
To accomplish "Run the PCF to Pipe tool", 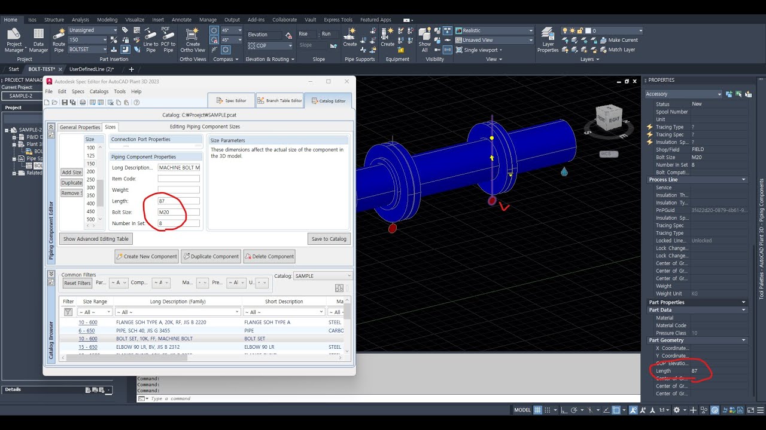I will click(x=168, y=40).
